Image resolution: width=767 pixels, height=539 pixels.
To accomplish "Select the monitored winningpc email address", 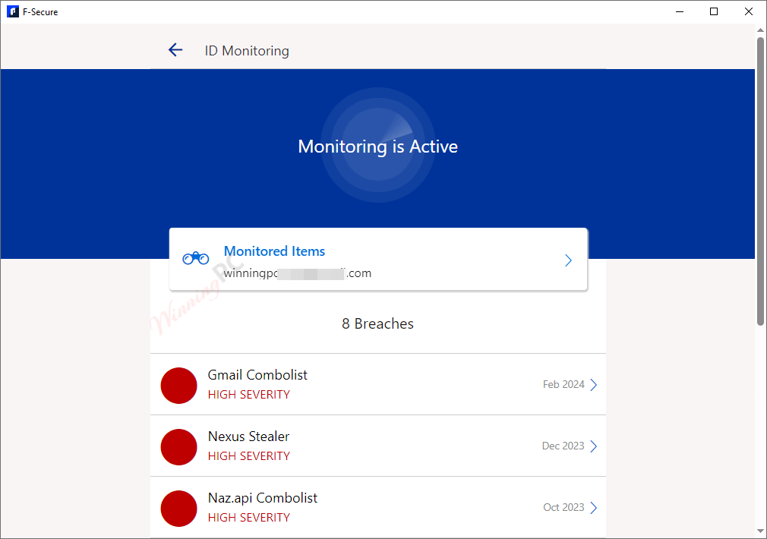I will point(298,273).
